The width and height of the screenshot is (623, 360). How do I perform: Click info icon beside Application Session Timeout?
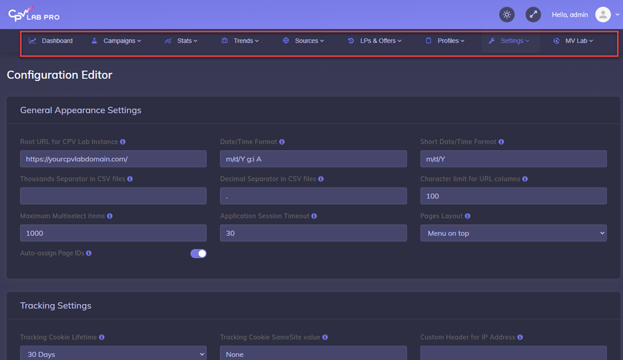[313, 216]
